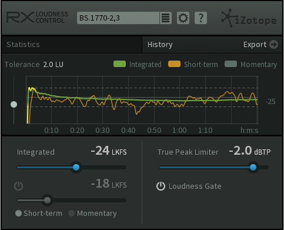Toggle the Momentary gray legend swatch
The image size is (284, 230).
coord(230,64)
